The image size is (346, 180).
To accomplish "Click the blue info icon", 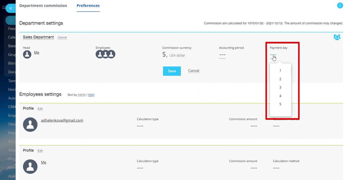I will tap(340, 5).
